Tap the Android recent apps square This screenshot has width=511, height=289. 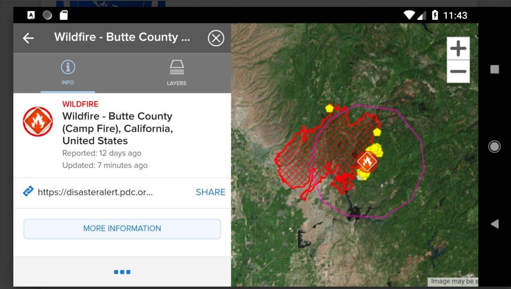click(x=494, y=69)
